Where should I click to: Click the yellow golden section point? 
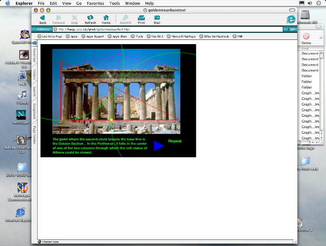point(111,120)
